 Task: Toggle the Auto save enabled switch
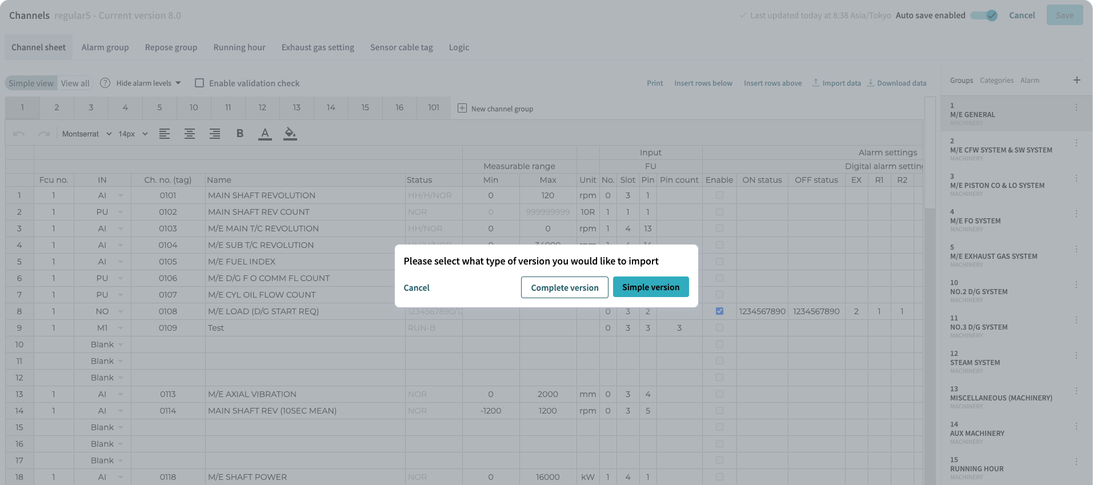[984, 15]
